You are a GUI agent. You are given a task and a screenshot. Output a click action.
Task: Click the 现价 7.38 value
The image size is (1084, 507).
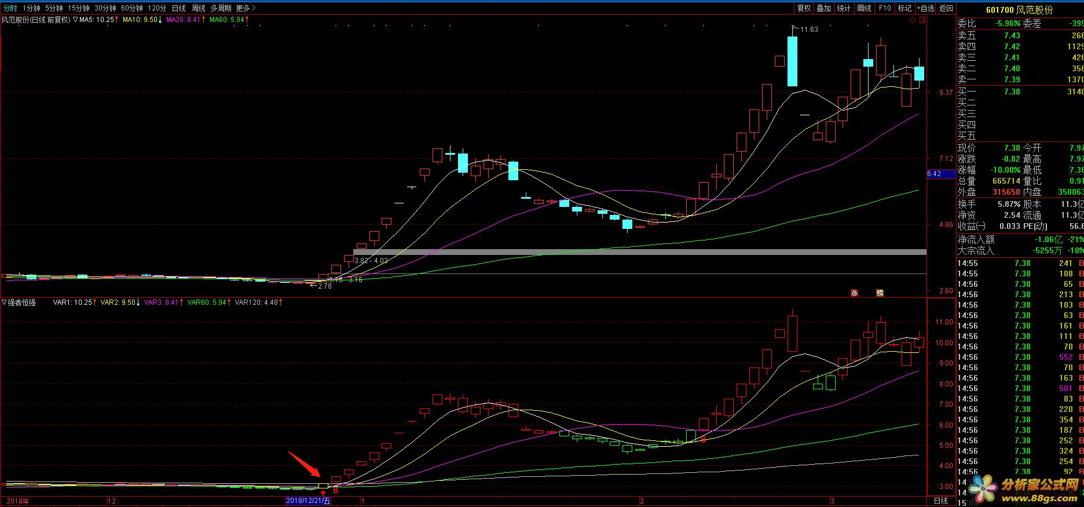tap(1012, 148)
